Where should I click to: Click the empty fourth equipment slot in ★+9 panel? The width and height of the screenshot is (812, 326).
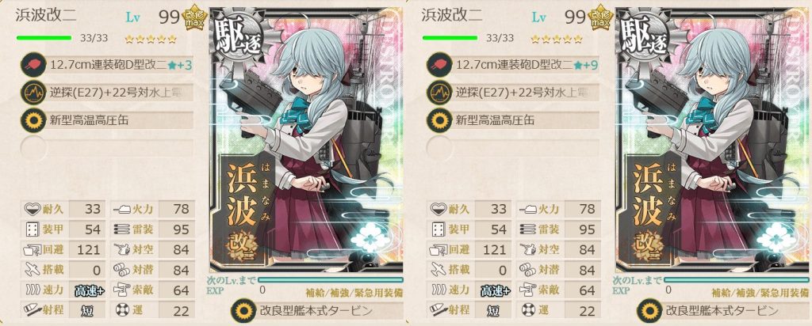513,148
